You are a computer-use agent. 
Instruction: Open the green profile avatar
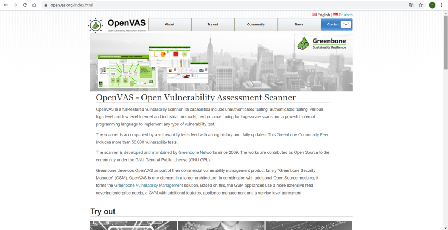pyautogui.click(x=432, y=5)
